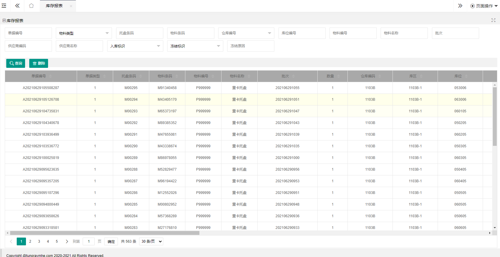Open the 仓库编号 dropdown
Viewport: 500px width, 257px height.
tap(246, 33)
